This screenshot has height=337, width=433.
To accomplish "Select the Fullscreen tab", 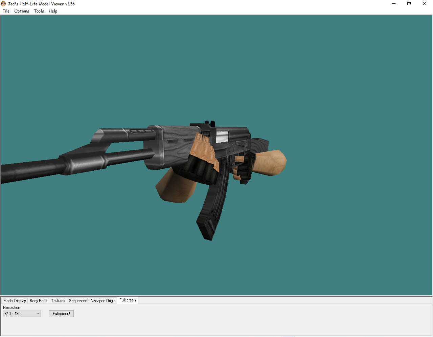I will [128, 300].
